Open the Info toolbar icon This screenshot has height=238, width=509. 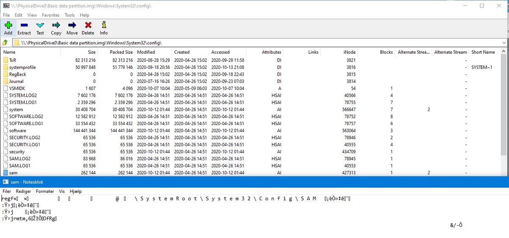104,25
